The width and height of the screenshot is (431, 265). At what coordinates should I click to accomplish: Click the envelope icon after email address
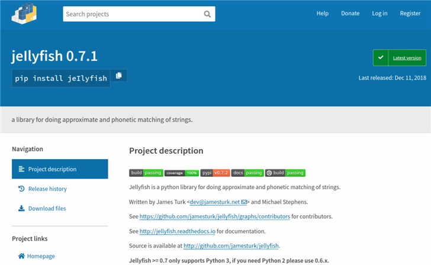[x=244, y=202]
